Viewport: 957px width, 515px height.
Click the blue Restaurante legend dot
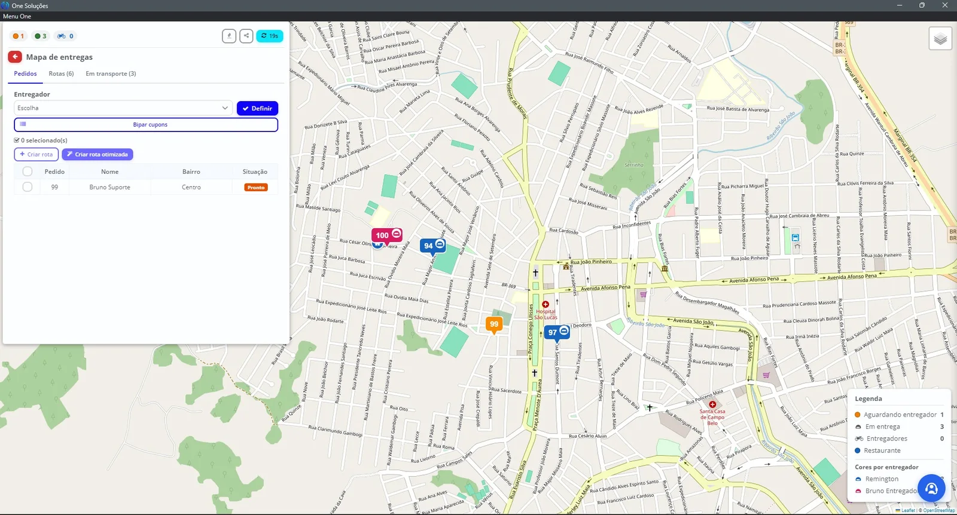tap(858, 450)
